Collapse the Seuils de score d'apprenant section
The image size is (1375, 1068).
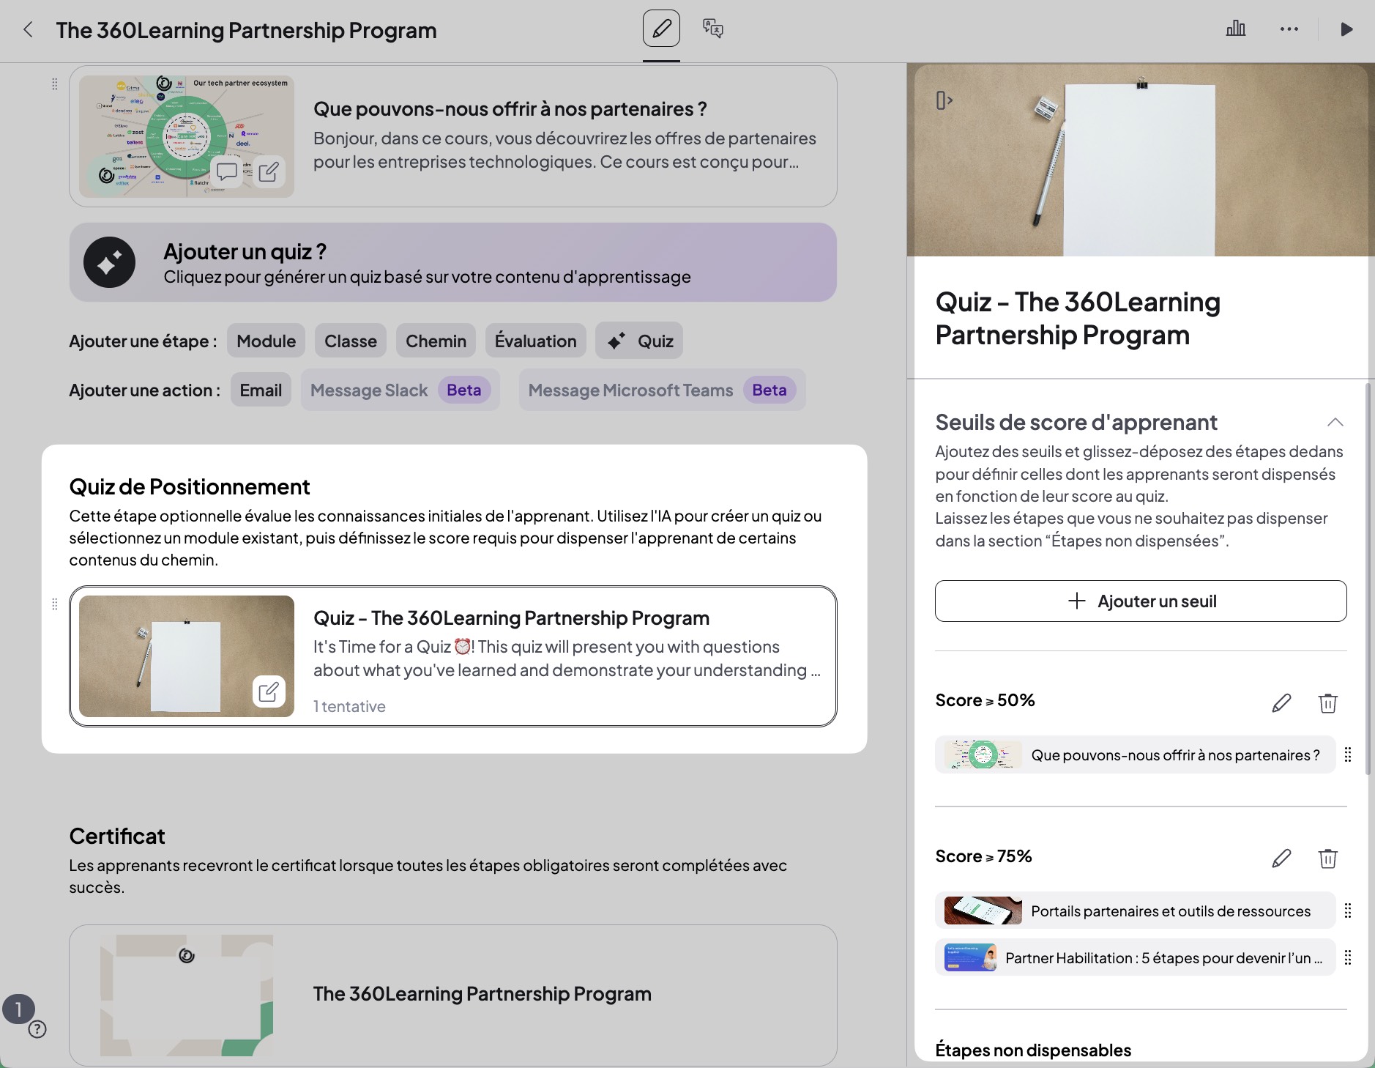click(x=1335, y=422)
